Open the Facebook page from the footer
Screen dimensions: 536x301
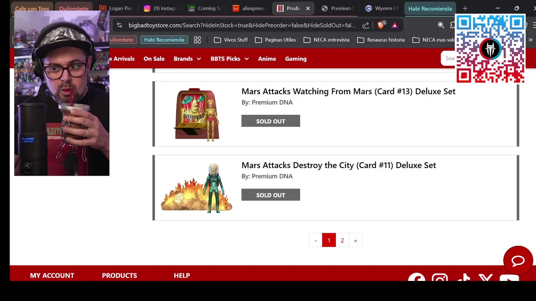pyautogui.click(x=417, y=277)
